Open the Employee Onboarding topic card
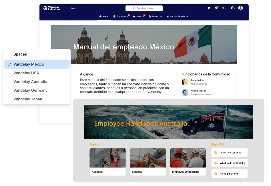The image size is (271, 186). [x=188, y=161]
